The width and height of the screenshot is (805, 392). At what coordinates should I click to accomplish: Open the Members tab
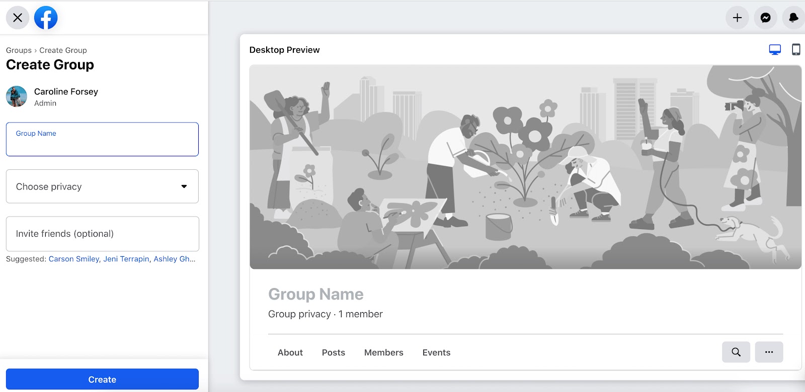coord(384,352)
